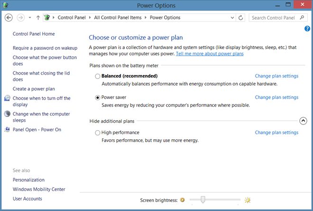Click the Refresh icon in address bar
The image size is (313, 211).
point(241,18)
